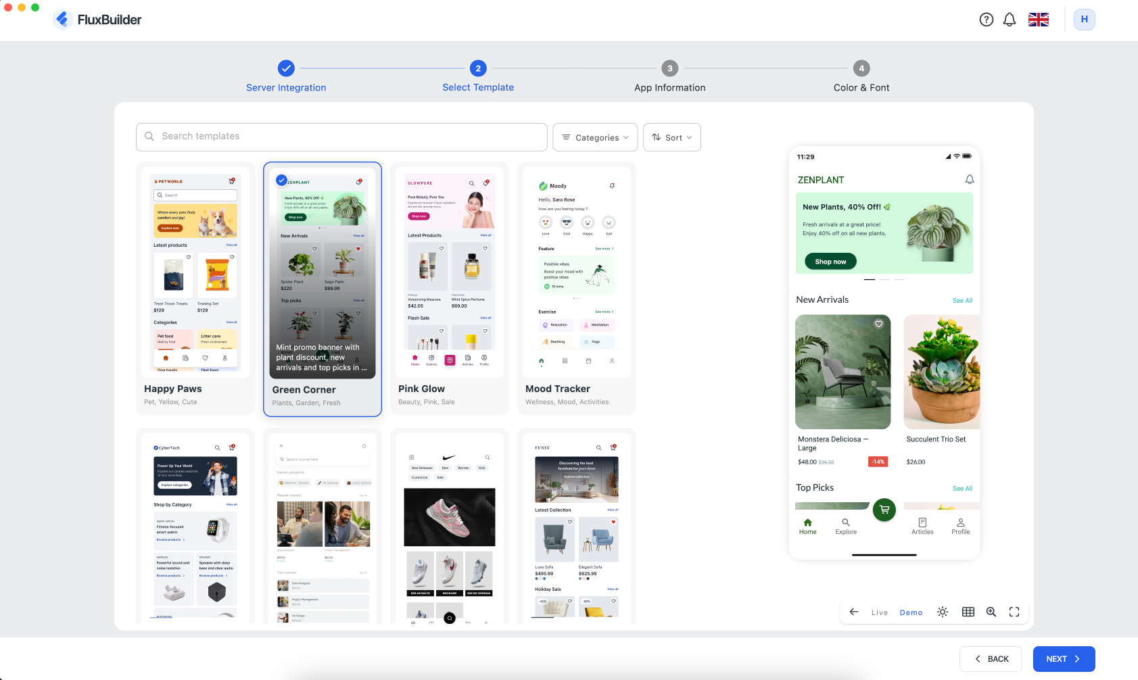The image size is (1138, 680).
Task: Go to the Server Integration step label
Action: [x=286, y=88]
